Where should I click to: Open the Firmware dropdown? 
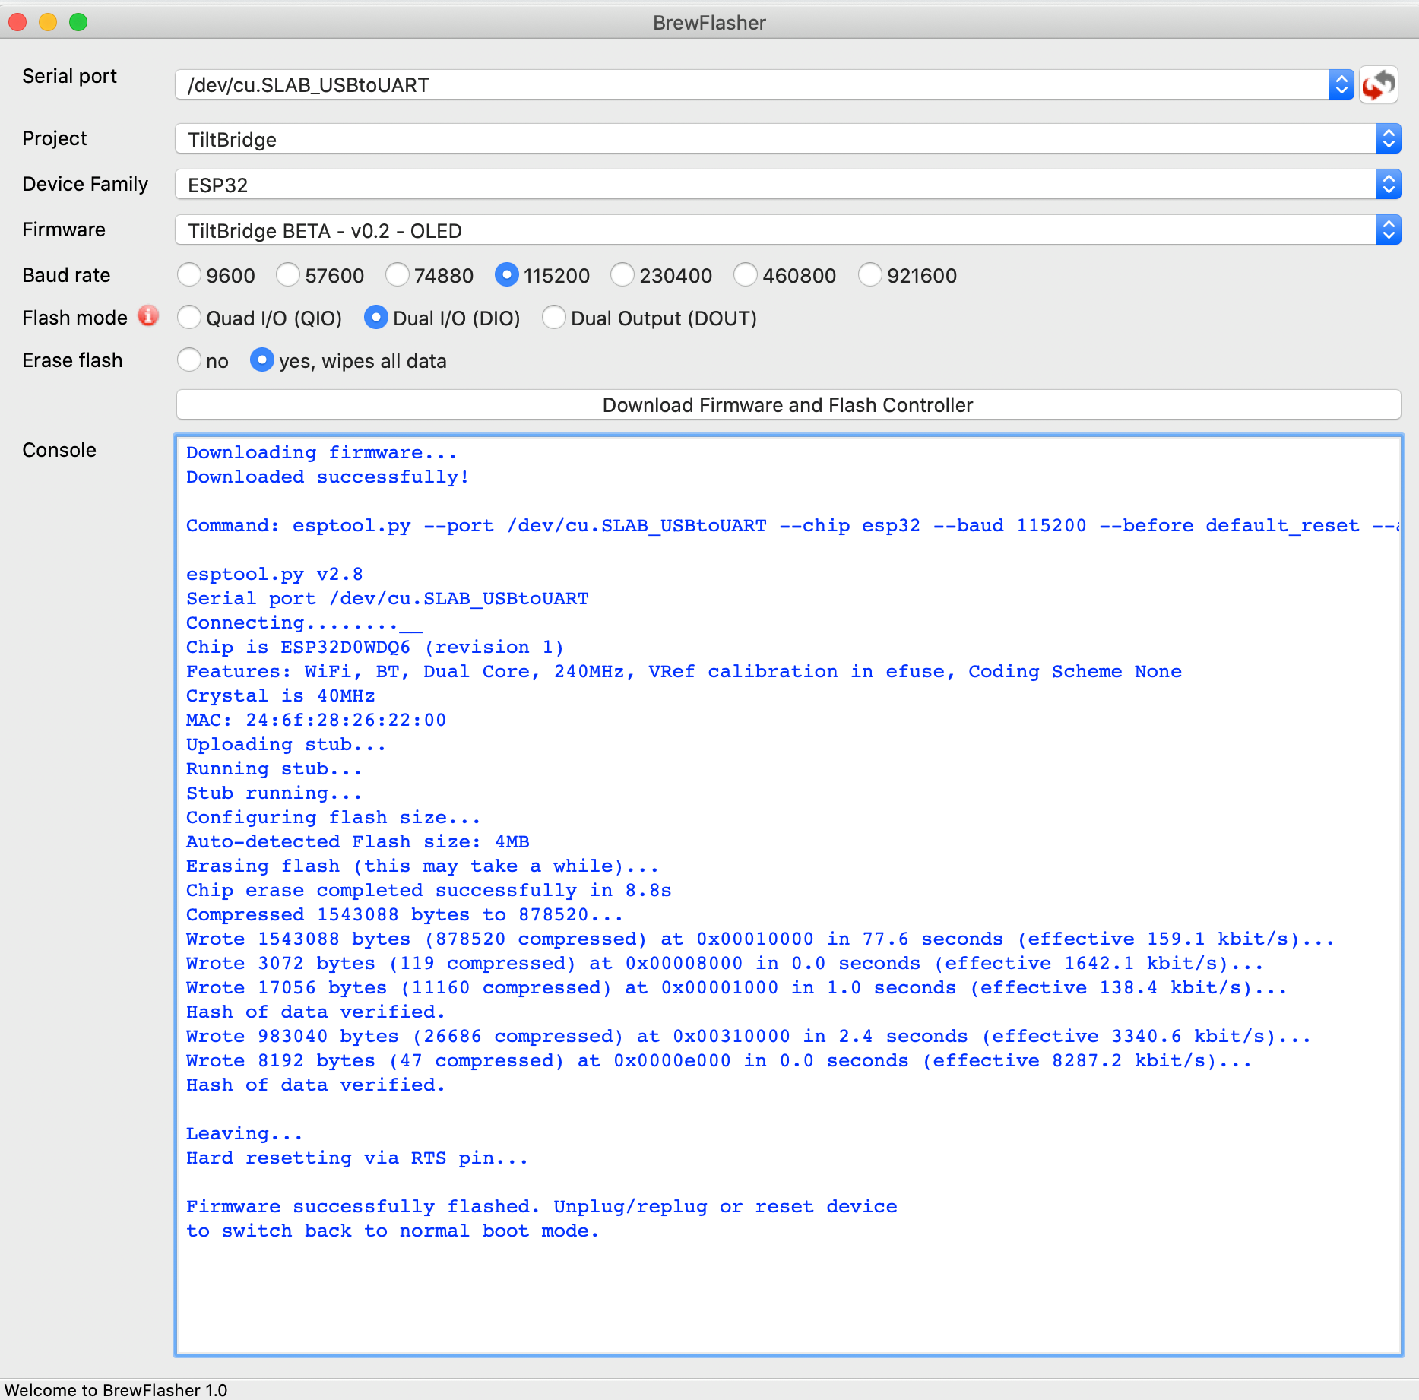click(x=788, y=230)
